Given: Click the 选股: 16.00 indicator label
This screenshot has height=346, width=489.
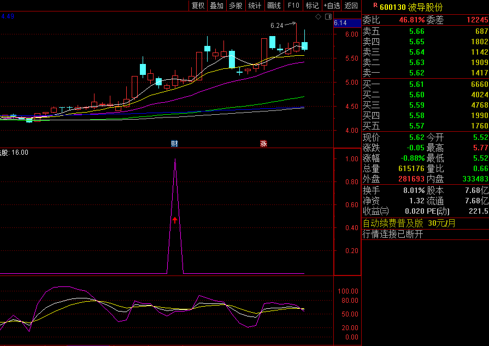Looking at the screenshot, I should [x=14, y=153].
